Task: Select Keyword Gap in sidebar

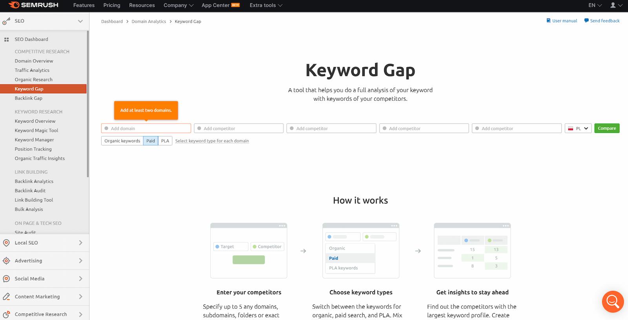Action: pos(43,89)
